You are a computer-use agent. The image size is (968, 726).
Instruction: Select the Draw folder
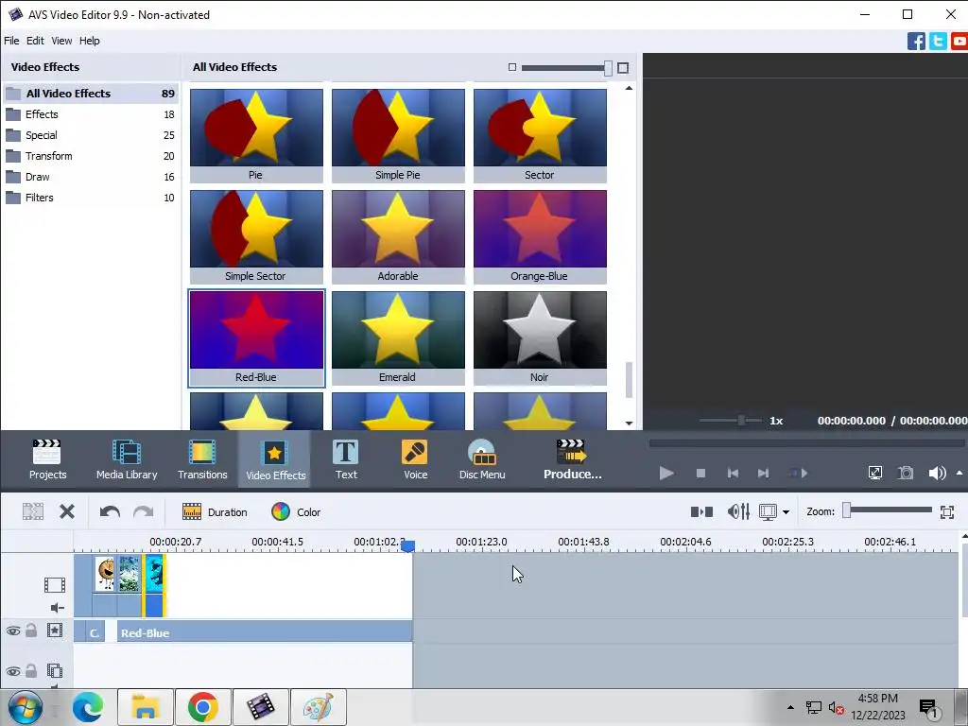[x=91, y=177]
